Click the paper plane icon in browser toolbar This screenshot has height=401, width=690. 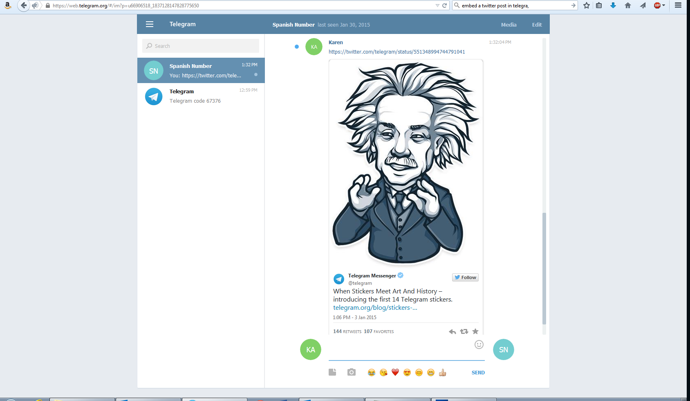tap(643, 5)
